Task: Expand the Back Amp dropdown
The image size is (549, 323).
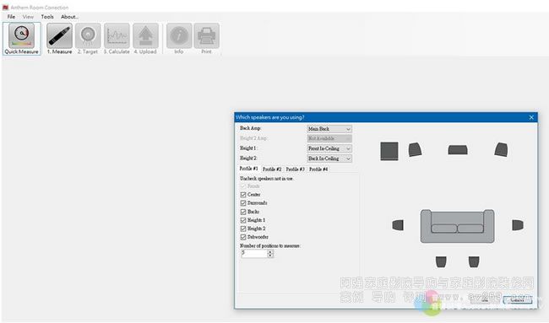Action: tap(329, 129)
